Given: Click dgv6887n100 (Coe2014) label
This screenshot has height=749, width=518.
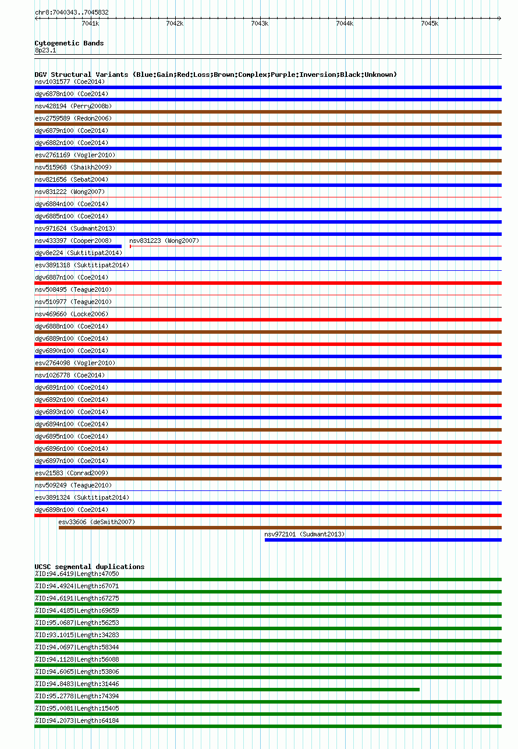Looking at the screenshot, I should [72, 277].
